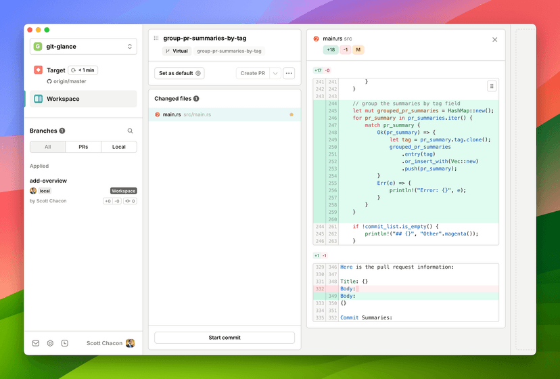The image size is (560, 379).
Task: Click Set as default button
Action: click(x=179, y=73)
